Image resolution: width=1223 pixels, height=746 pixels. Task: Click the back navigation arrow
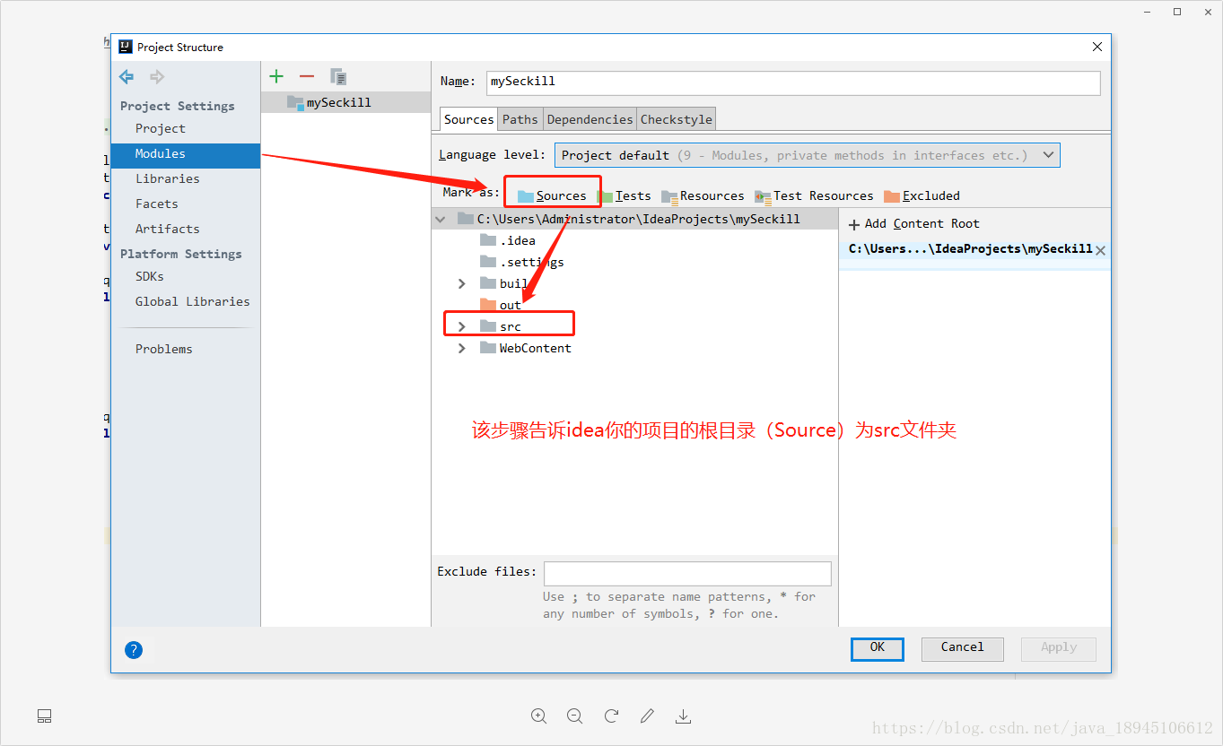click(x=127, y=77)
